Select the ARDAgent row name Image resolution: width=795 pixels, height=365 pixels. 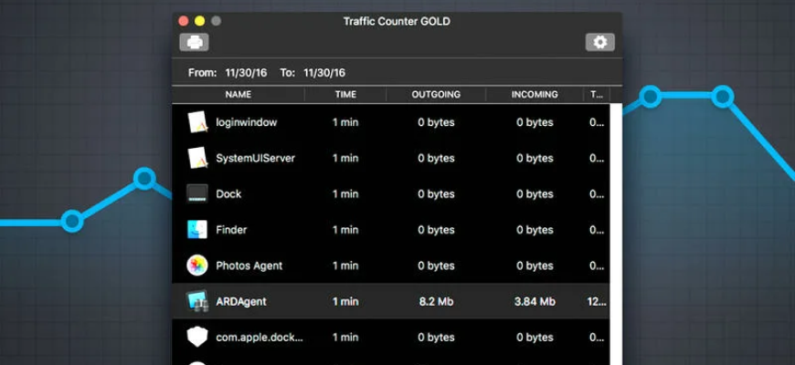[x=241, y=302]
